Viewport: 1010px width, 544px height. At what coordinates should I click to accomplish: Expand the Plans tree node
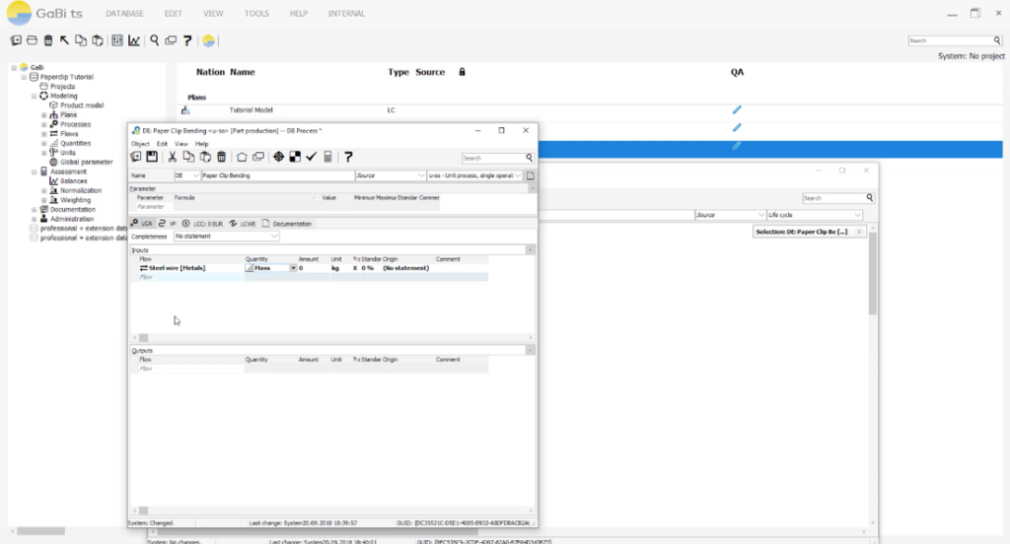pyautogui.click(x=44, y=115)
